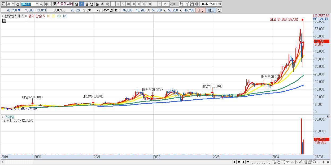Click the chart window layout icon
This screenshot has width=331, height=165.
pyautogui.click(x=310, y=162)
